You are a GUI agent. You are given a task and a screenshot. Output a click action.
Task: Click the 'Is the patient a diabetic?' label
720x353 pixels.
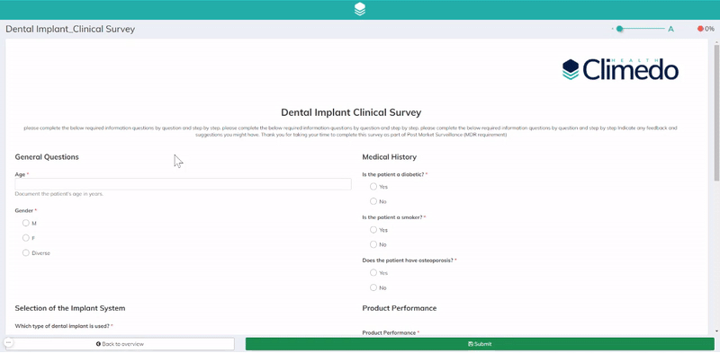click(392, 174)
